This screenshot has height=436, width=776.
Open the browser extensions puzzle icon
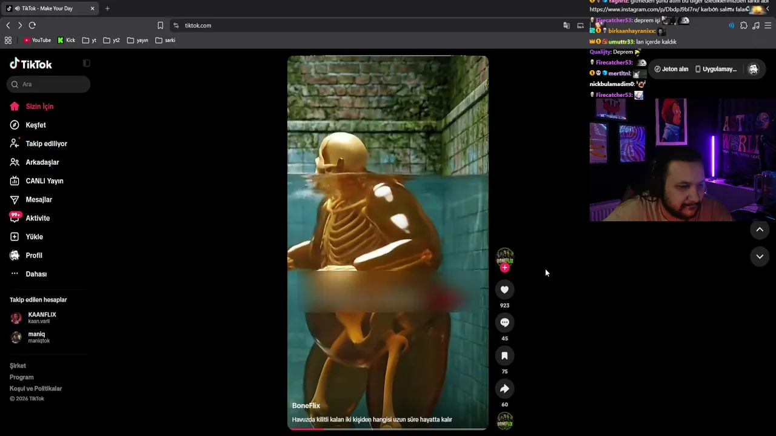pos(744,25)
